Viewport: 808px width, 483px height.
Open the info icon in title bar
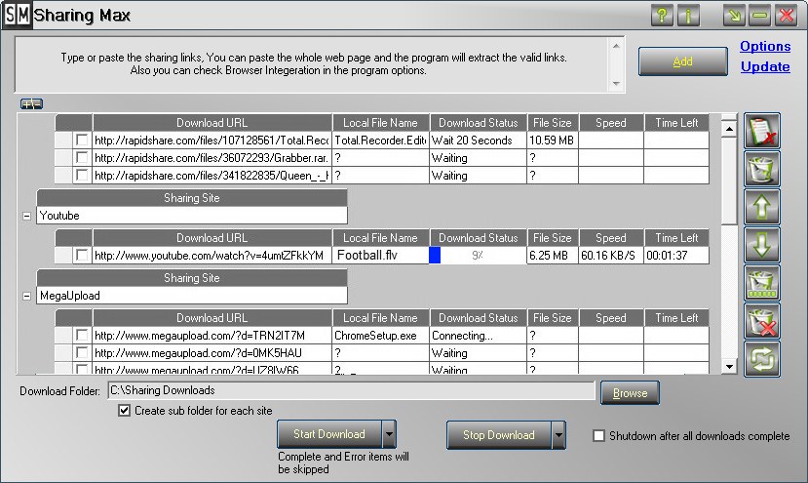click(689, 16)
